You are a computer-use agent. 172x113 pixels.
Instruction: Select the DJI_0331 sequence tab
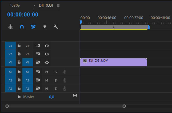point(46,5)
